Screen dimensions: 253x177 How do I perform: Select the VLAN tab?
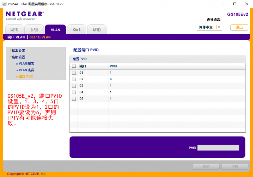click(56, 30)
